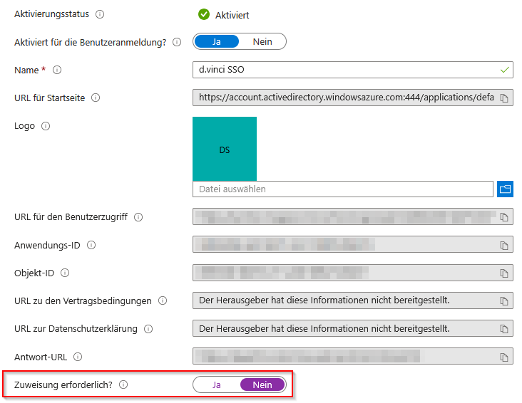522x403 pixels.
Task: Copy the Vertragsbedingungen URL field
Action: coord(504,301)
